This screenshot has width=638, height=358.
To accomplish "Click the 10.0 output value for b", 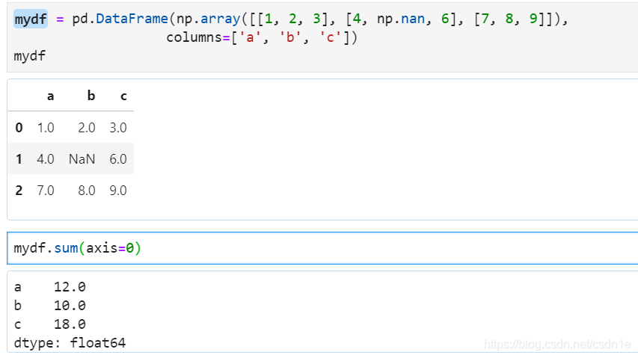I will tap(70, 306).
